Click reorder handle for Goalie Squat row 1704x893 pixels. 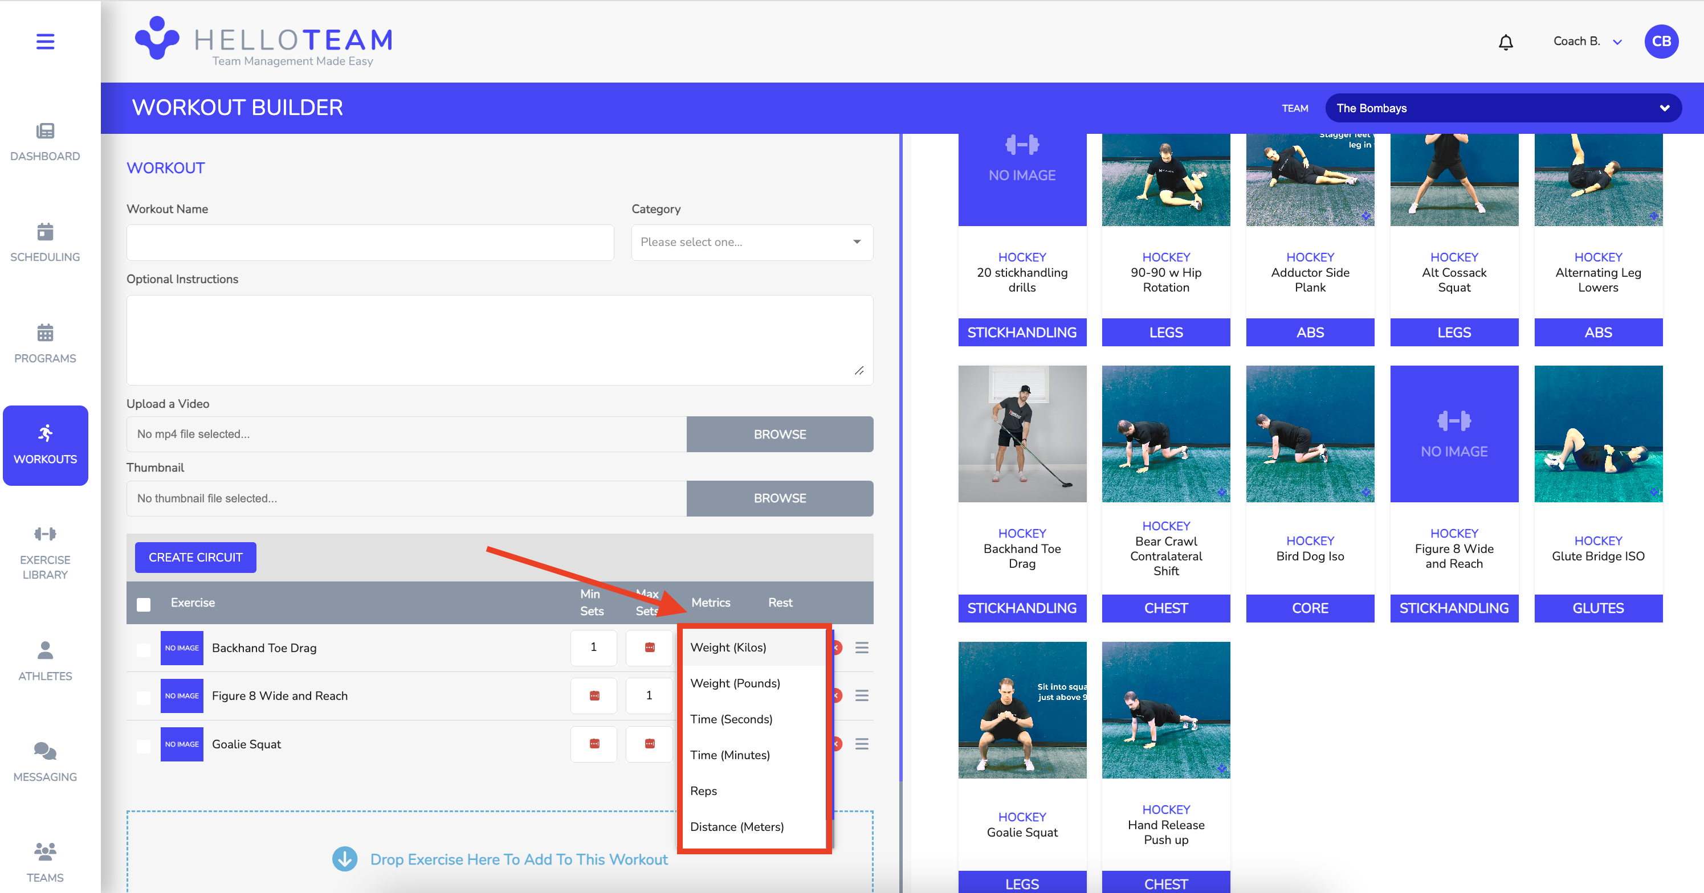[x=861, y=744]
